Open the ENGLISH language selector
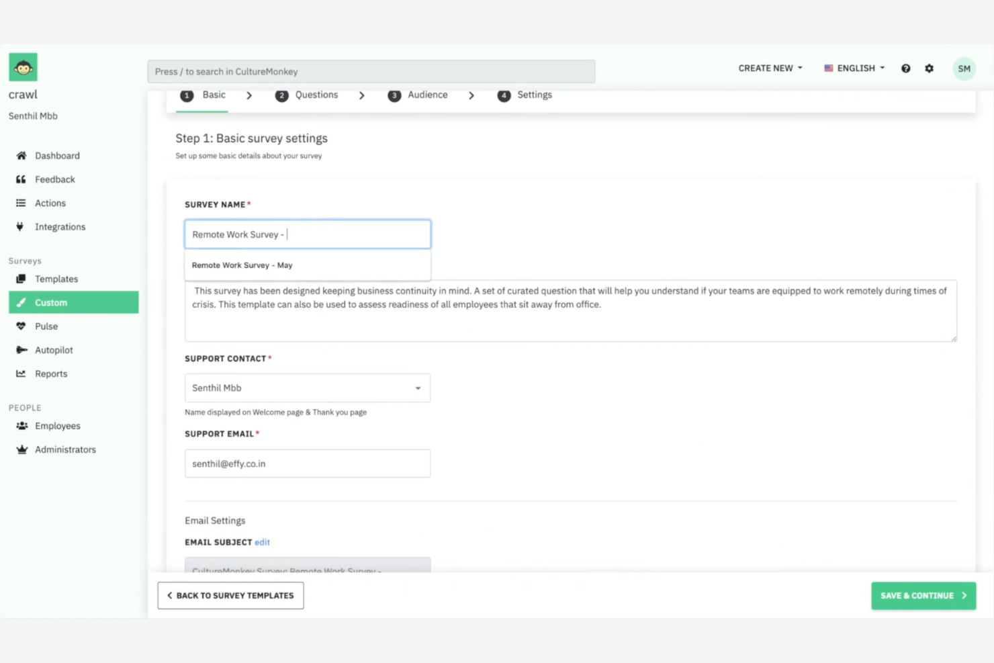Image resolution: width=994 pixels, height=663 pixels. click(854, 68)
